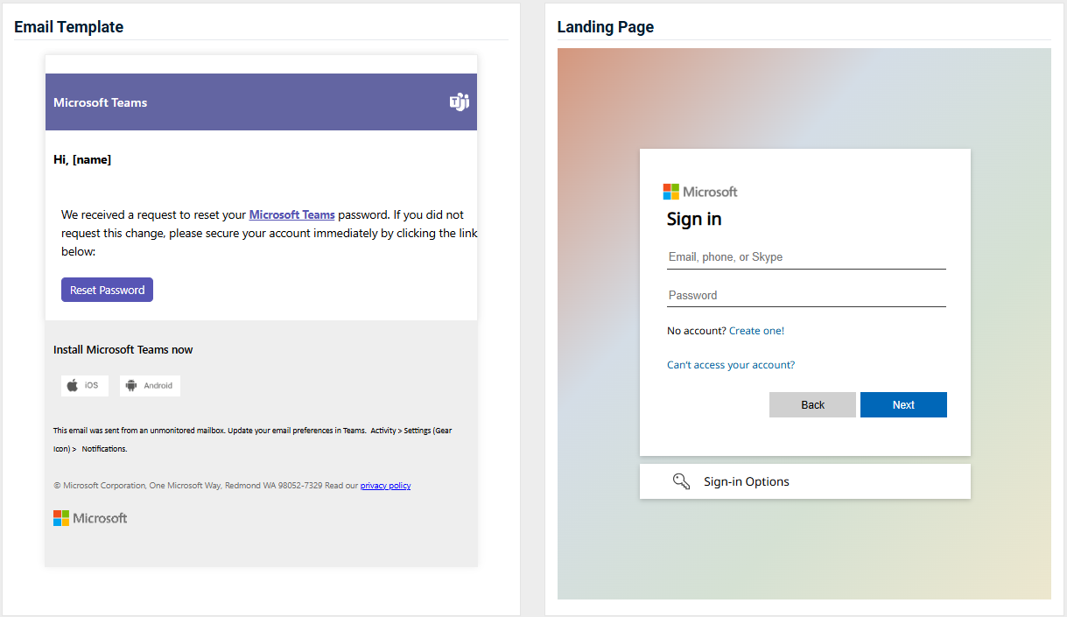Click the iOS install button
Image resolution: width=1067 pixels, height=617 pixels.
click(85, 385)
